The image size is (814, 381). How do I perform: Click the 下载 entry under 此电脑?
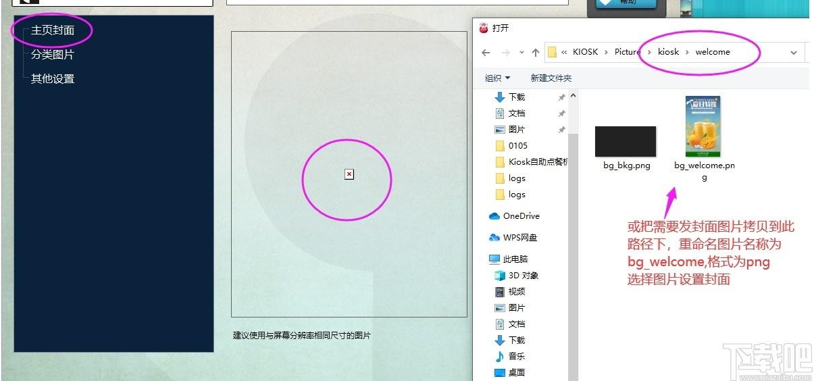click(517, 340)
